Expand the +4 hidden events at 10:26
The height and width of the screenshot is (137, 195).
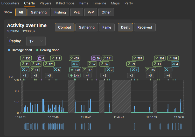tap(24, 76)
